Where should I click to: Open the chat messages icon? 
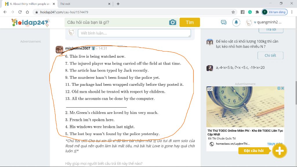coord(224,22)
